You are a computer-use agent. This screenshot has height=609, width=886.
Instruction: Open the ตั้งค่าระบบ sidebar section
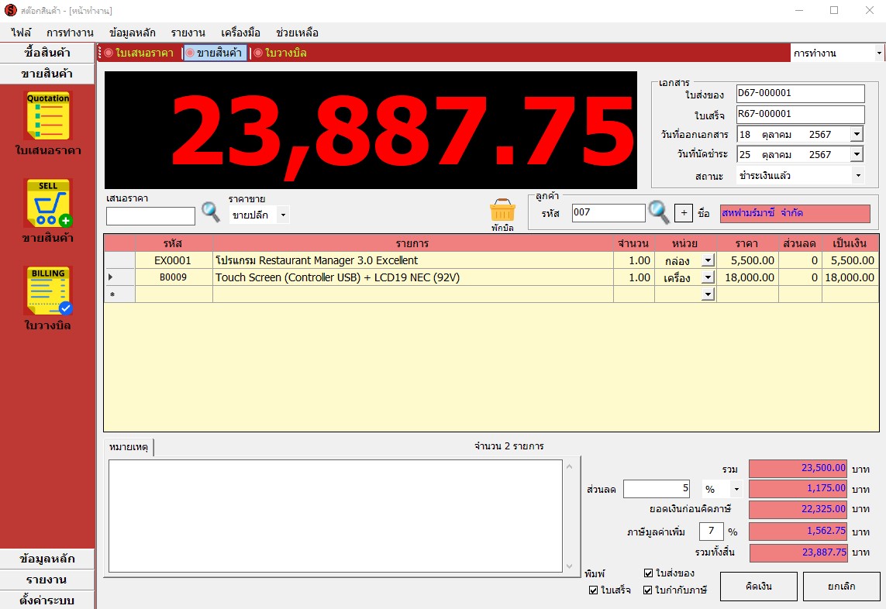[47, 600]
